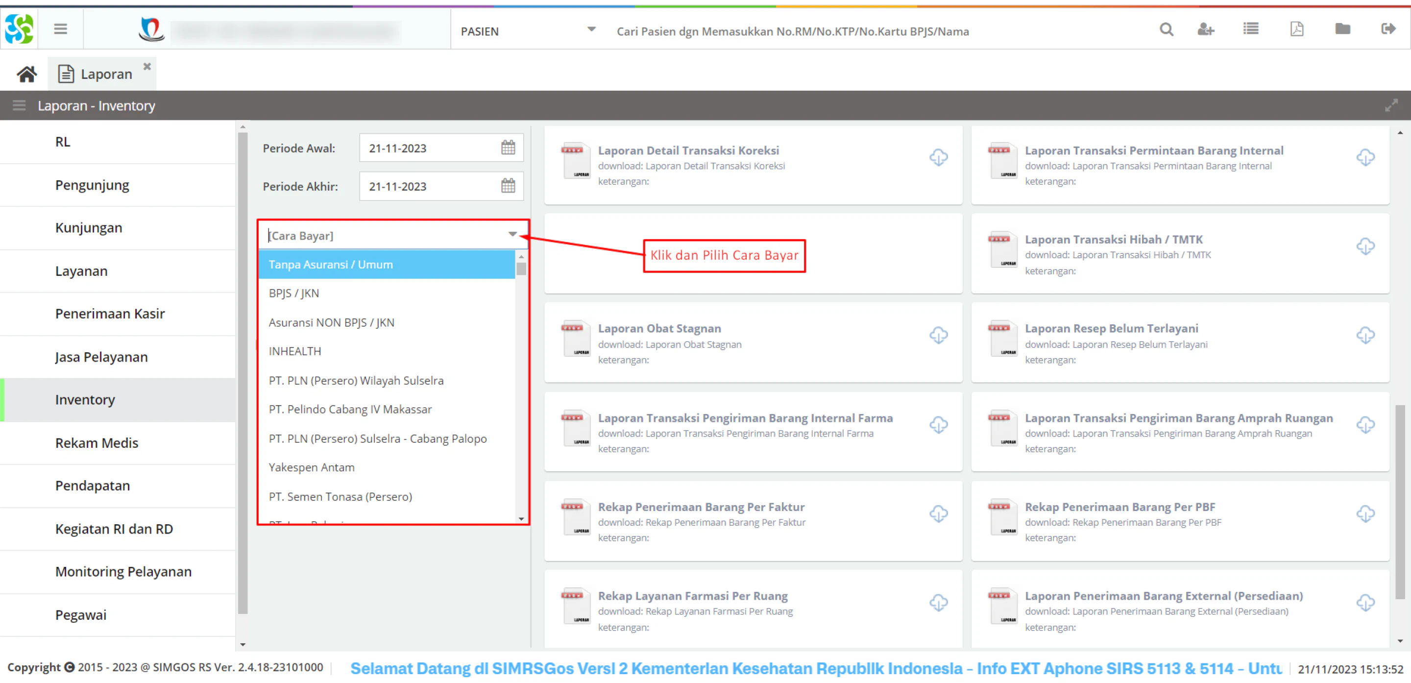
Task: Select Tanpa Asuransi / Umum option
Action: [387, 265]
